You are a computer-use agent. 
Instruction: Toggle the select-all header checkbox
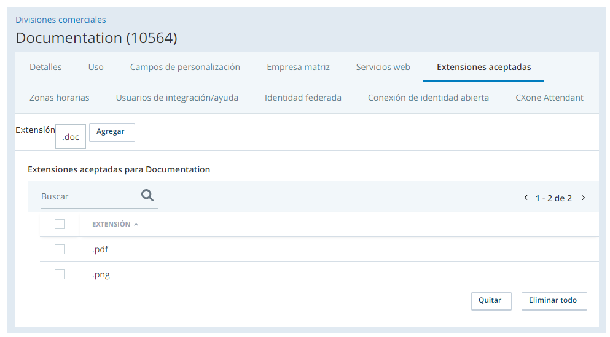click(x=60, y=224)
